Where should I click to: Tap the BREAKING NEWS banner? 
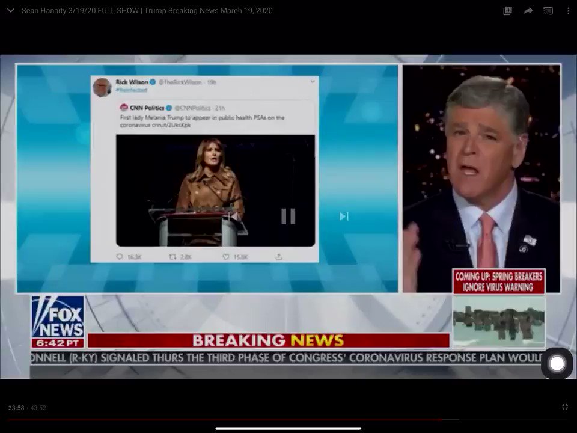tap(268, 340)
